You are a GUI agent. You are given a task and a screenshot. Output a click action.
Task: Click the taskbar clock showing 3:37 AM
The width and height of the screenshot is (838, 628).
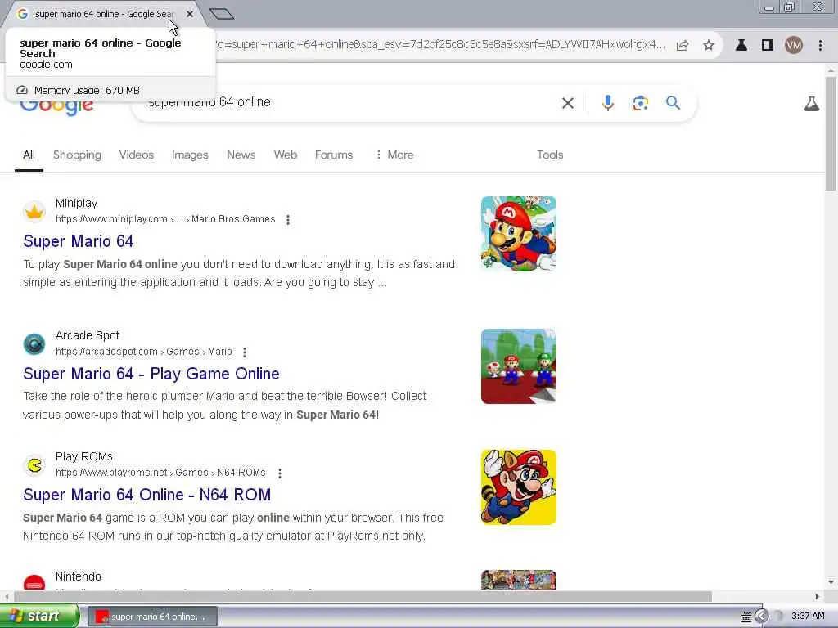click(808, 617)
